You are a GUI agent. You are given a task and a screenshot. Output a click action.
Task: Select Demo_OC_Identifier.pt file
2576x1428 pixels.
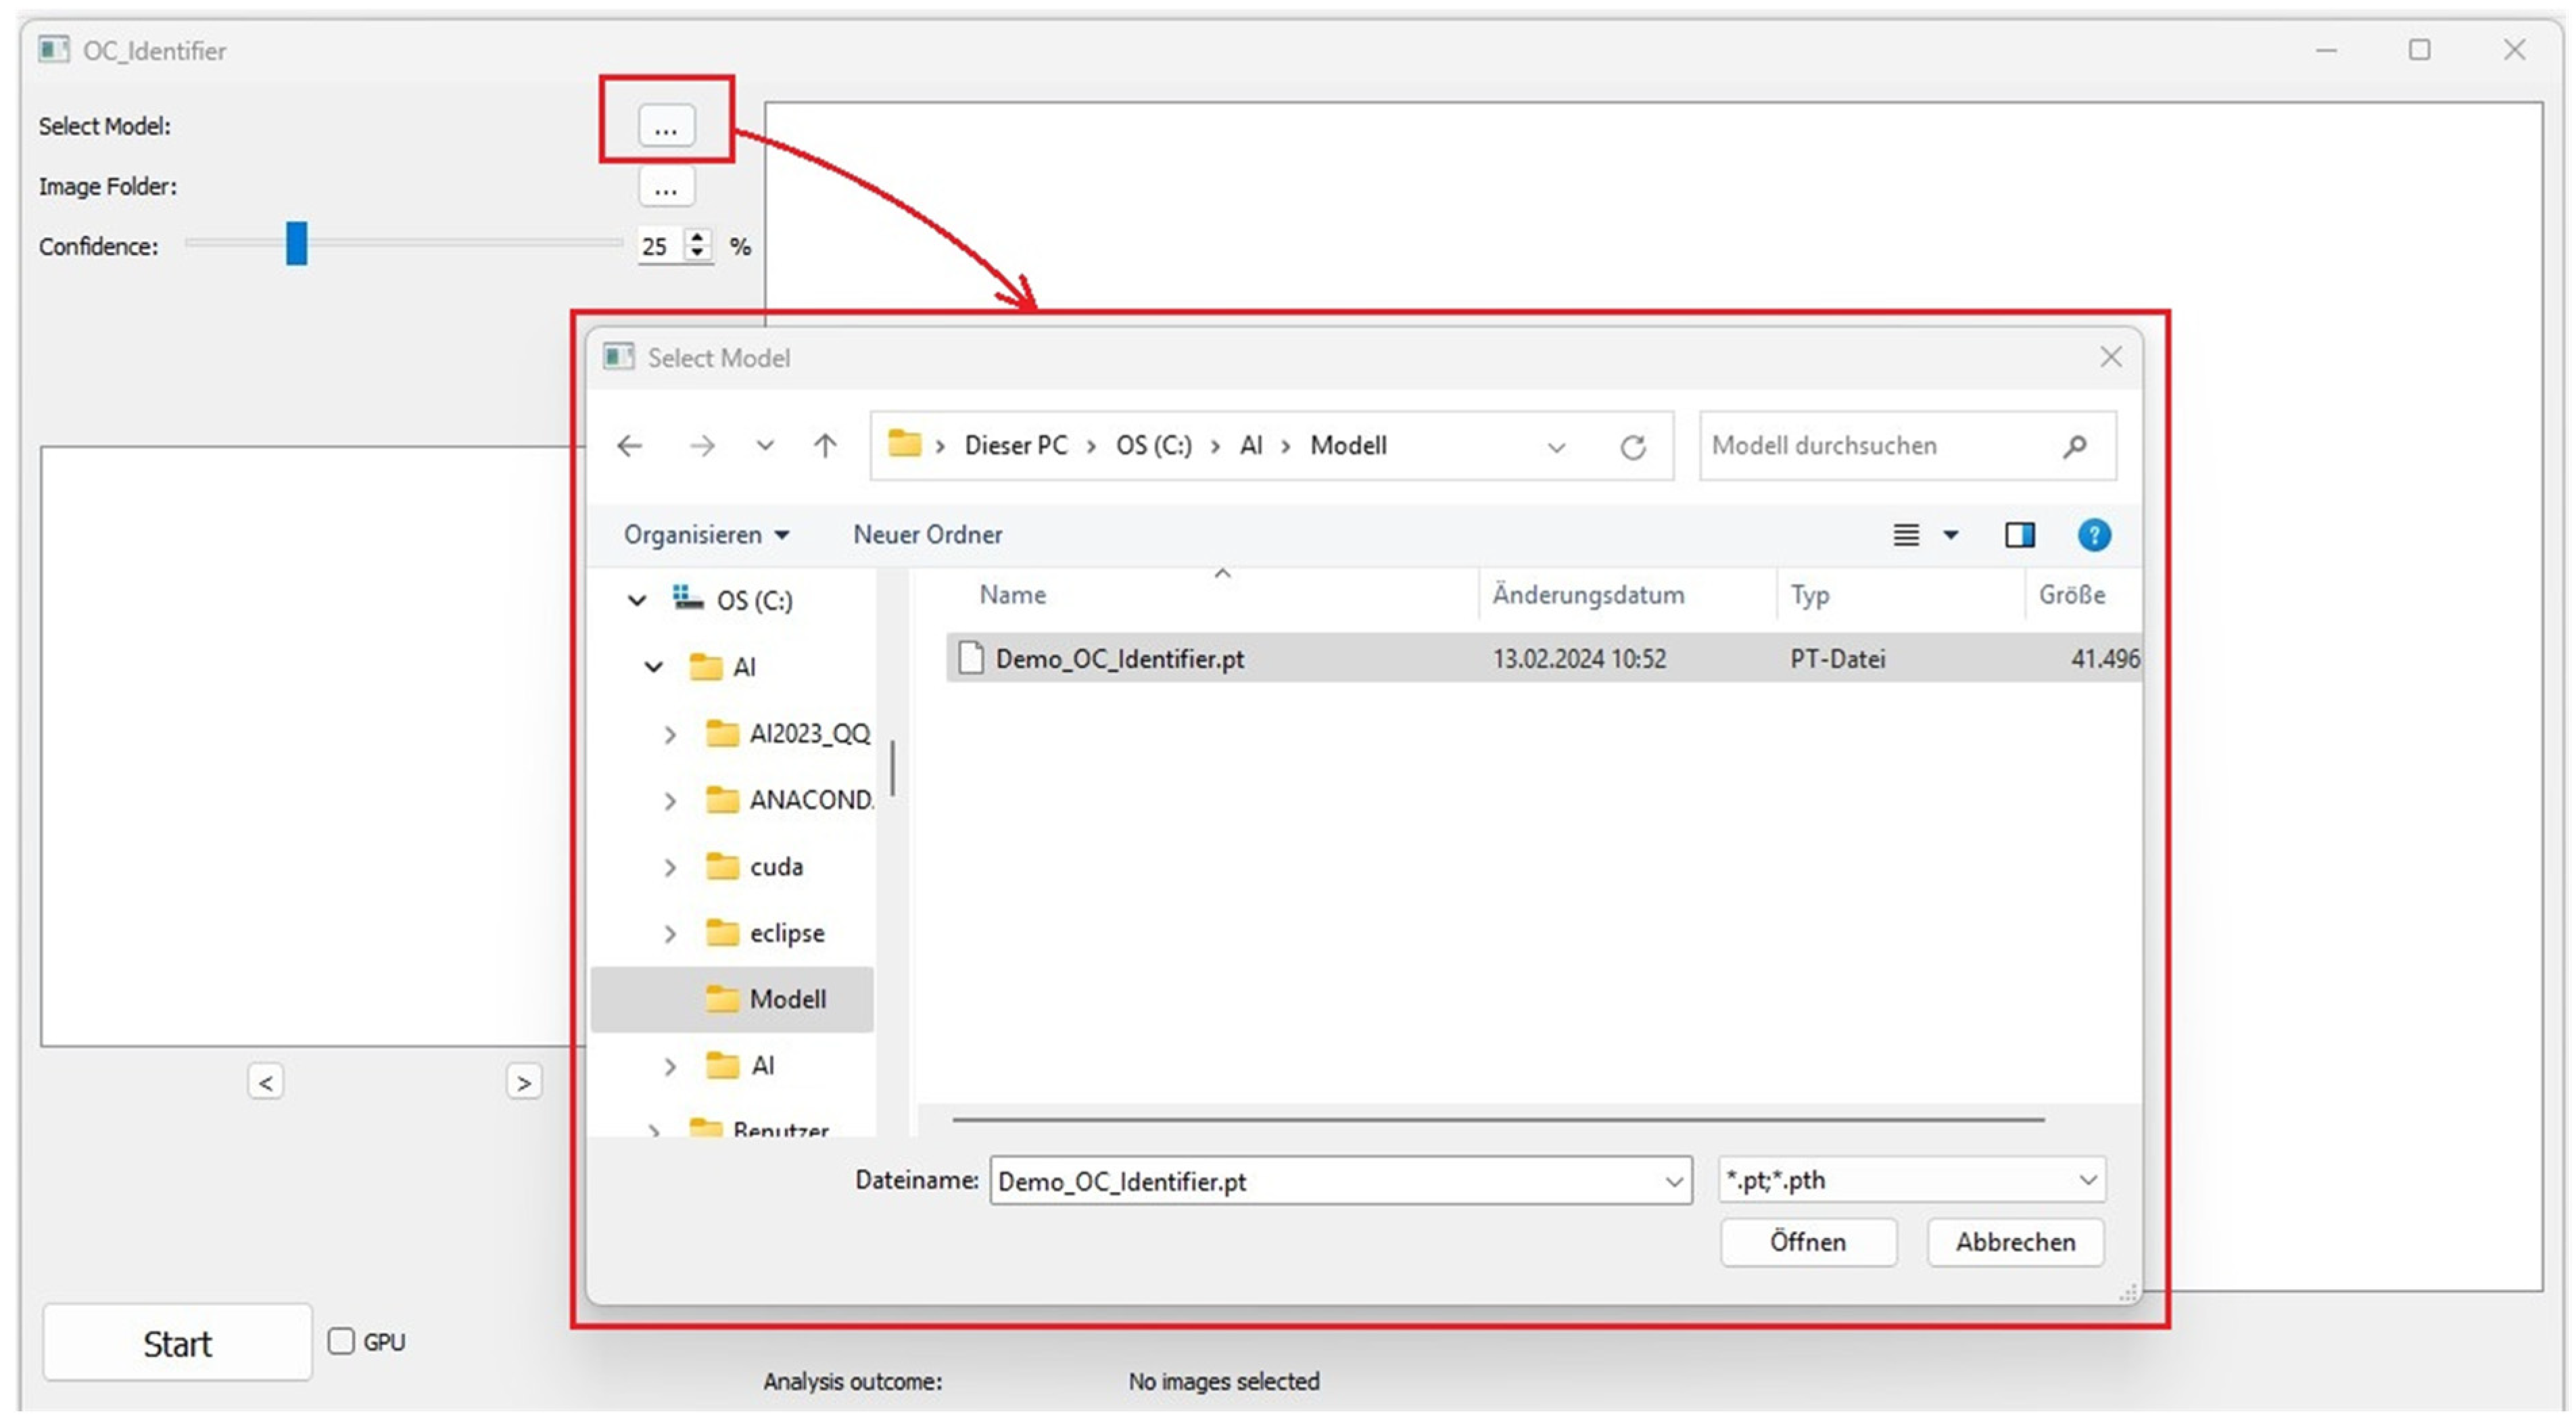pyautogui.click(x=1119, y=659)
